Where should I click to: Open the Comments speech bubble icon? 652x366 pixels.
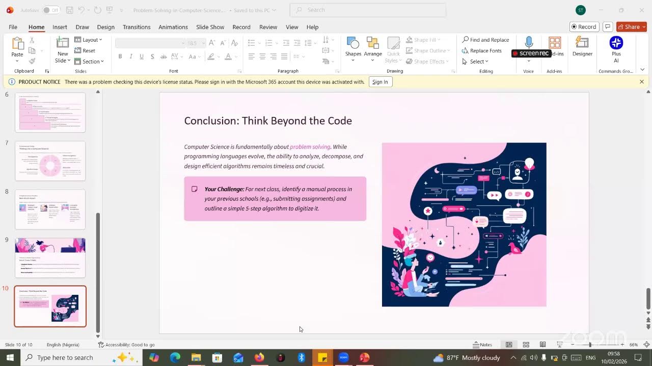coord(607,27)
